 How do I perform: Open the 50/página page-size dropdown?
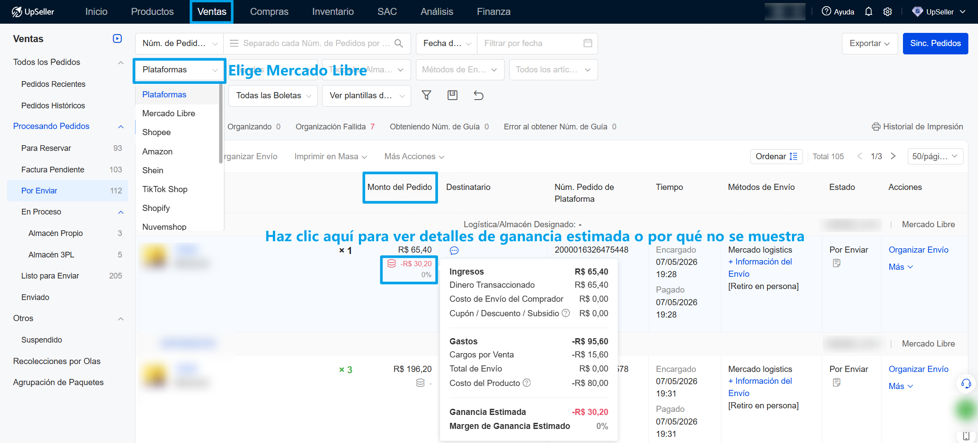point(935,157)
